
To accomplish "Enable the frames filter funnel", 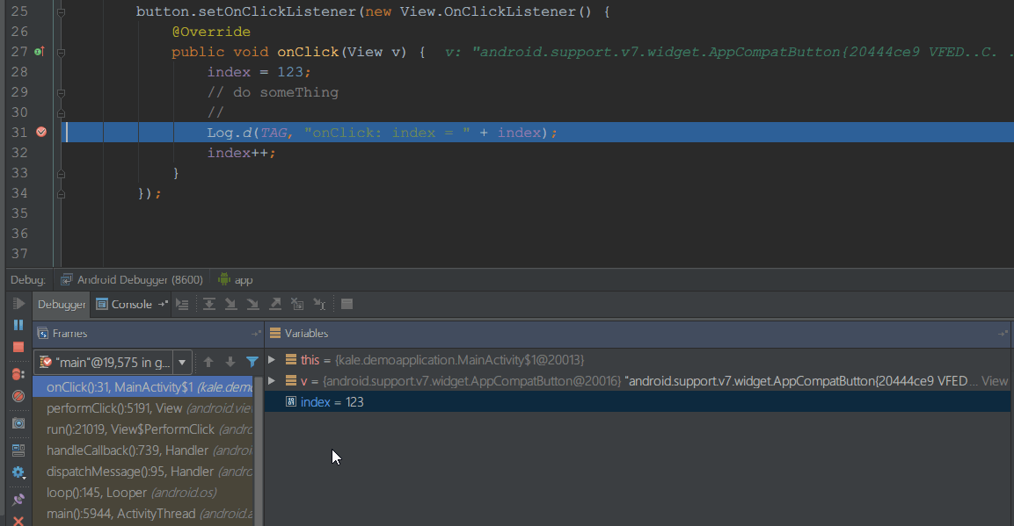I will point(252,362).
